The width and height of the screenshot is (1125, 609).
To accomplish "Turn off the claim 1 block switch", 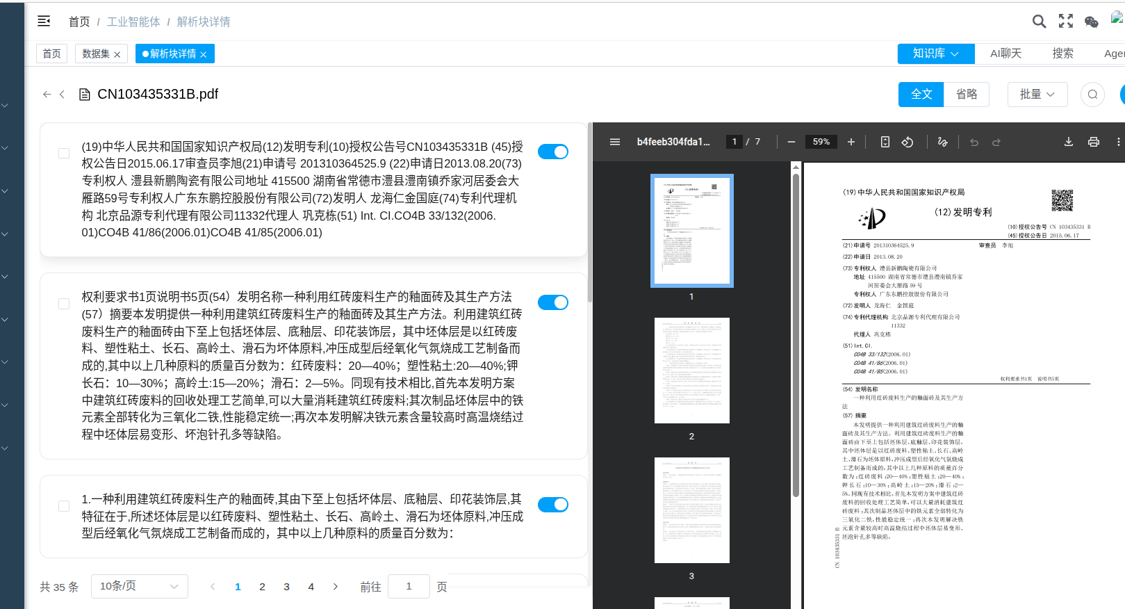I will [x=552, y=505].
